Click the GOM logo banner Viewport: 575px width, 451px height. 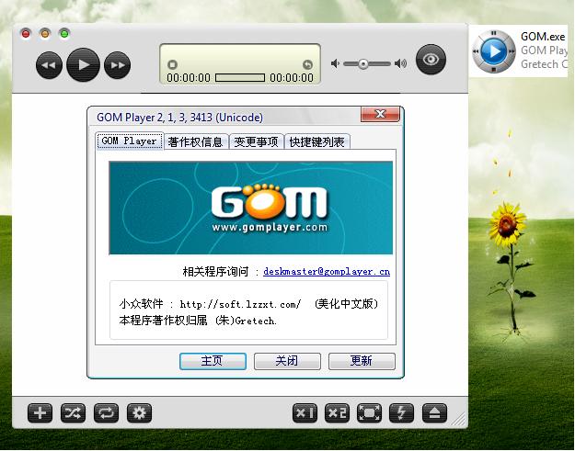[x=251, y=208]
